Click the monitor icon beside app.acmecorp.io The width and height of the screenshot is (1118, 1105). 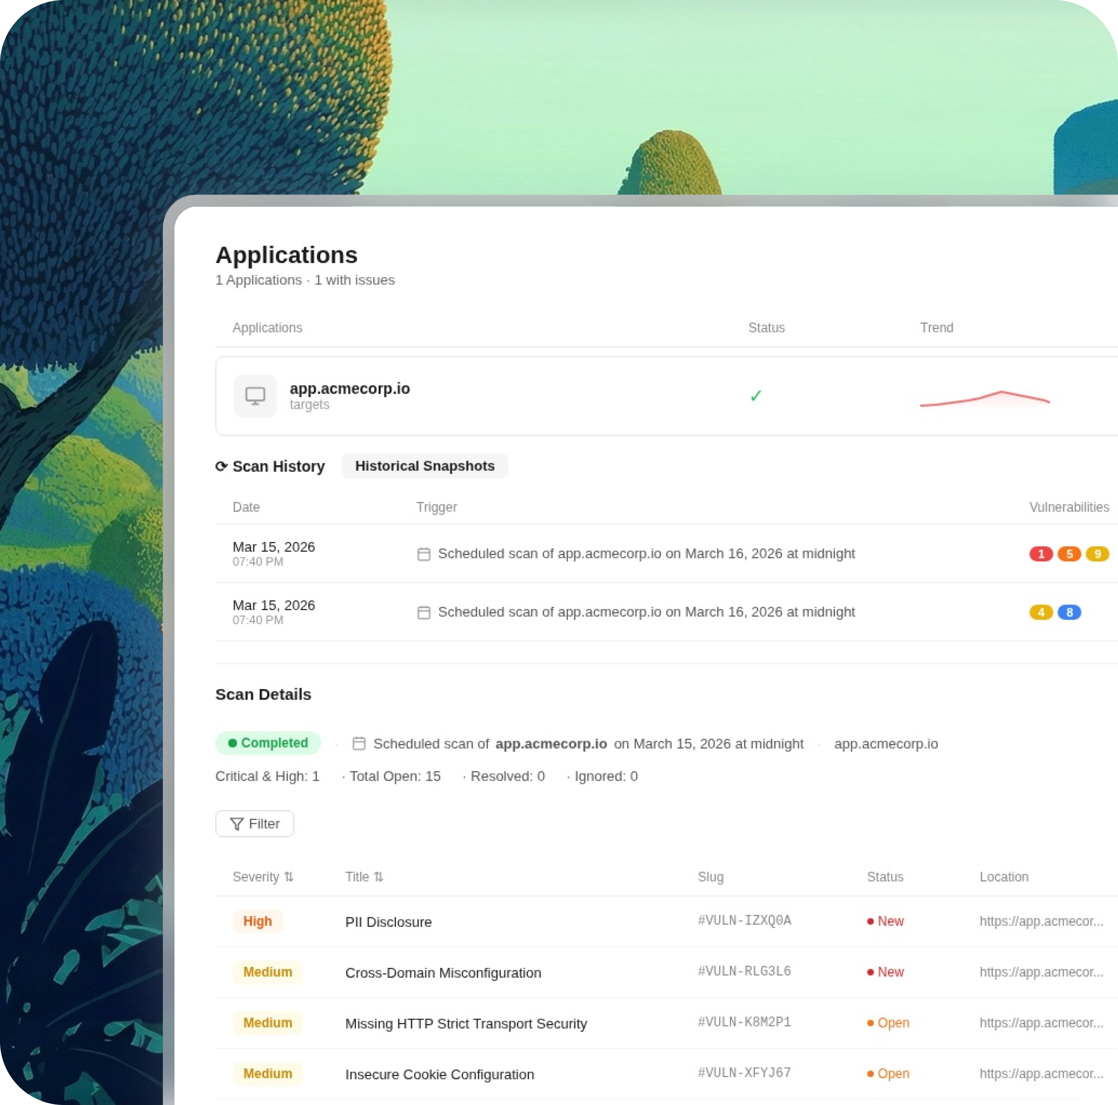255,396
